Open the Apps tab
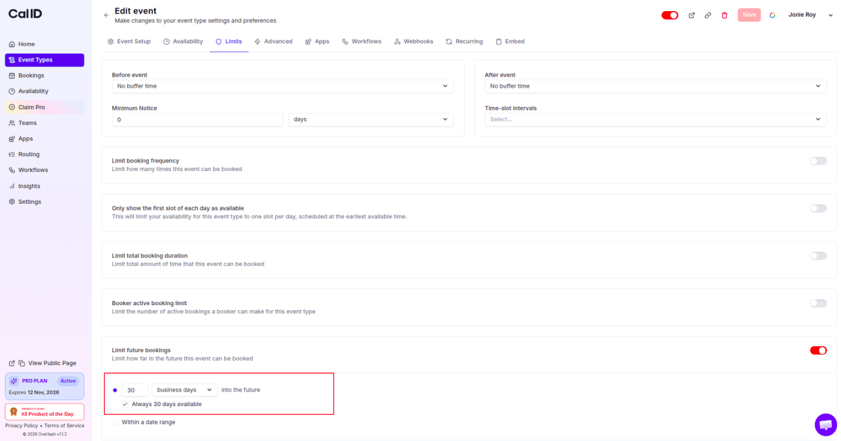Viewport: 841px width, 441px height. point(317,42)
